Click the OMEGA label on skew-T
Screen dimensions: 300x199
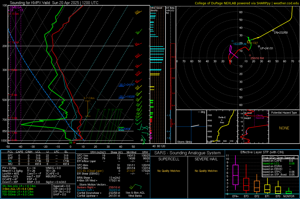[x=16, y=7]
